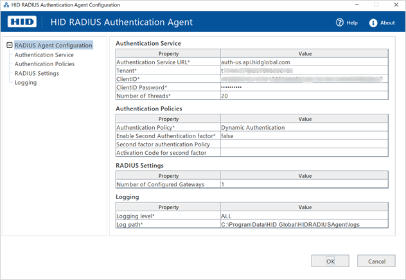Click the Authentication Service section heading
This screenshot has width=406, height=280.
[x=148, y=43]
